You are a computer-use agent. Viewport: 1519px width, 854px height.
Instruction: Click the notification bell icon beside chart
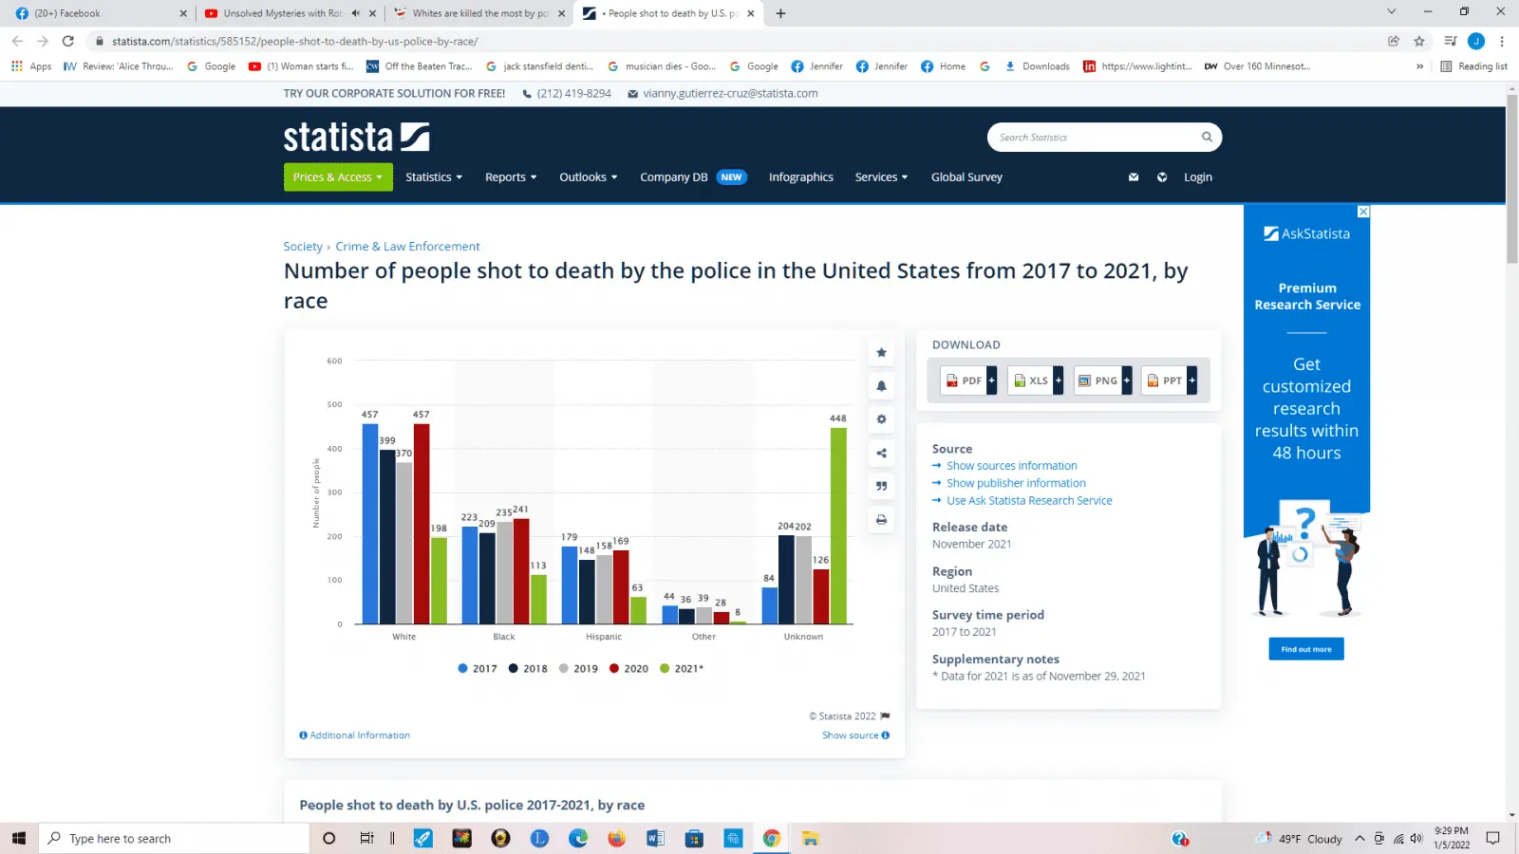click(x=881, y=386)
